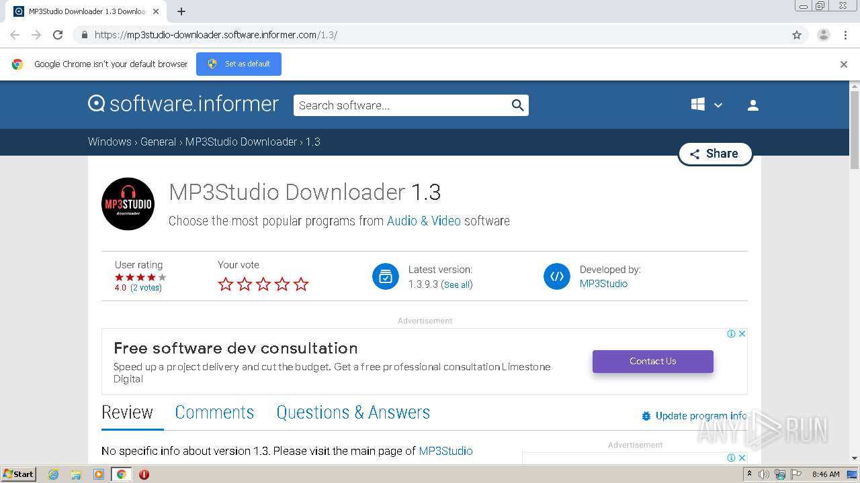Close the banner advertisement with X
Screen dimensions: 860x483
tap(742, 333)
